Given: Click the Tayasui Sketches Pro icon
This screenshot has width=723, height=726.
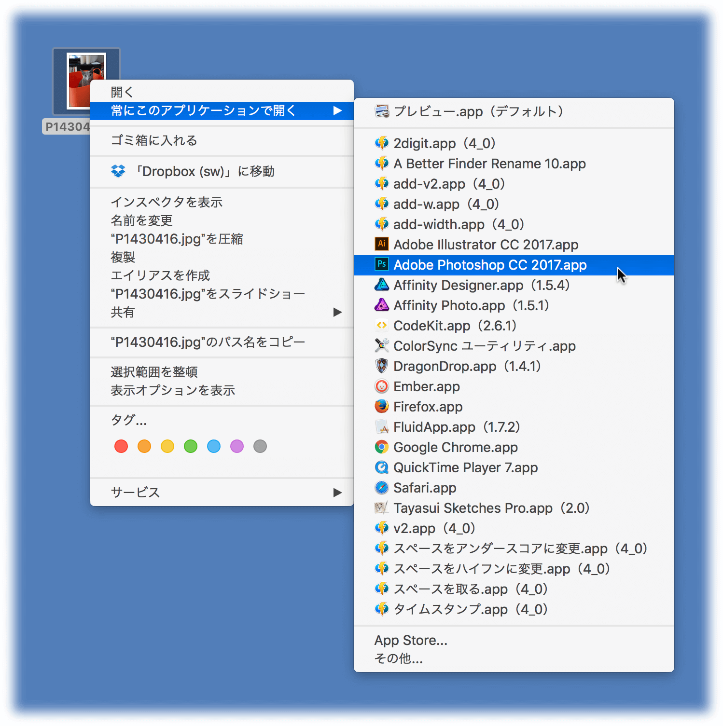Looking at the screenshot, I should tap(382, 508).
